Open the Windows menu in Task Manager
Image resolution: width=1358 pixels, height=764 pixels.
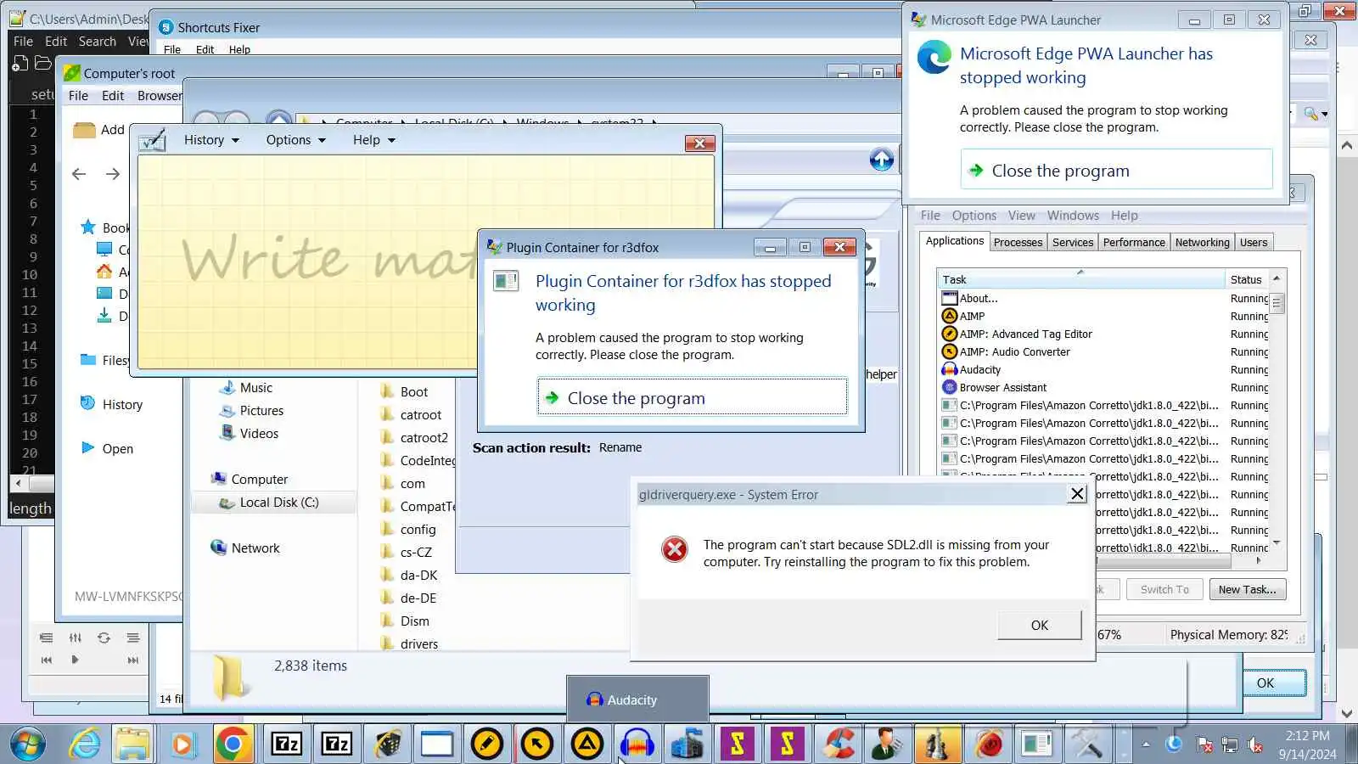click(x=1073, y=216)
